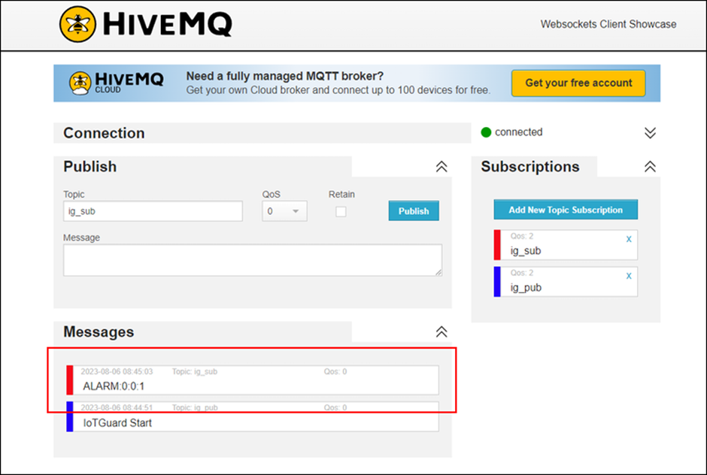Screen dimensions: 707x475
Task: Click the Publish panel heading
Action: 90,167
